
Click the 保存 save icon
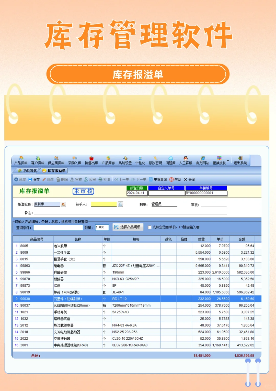click(x=34, y=179)
